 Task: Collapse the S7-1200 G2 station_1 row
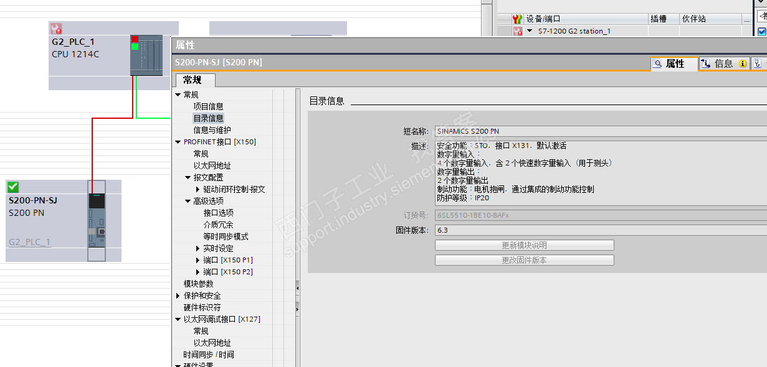pyautogui.click(x=530, y=30)
